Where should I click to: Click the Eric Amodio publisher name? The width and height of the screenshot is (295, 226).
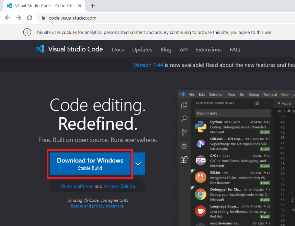219,149
